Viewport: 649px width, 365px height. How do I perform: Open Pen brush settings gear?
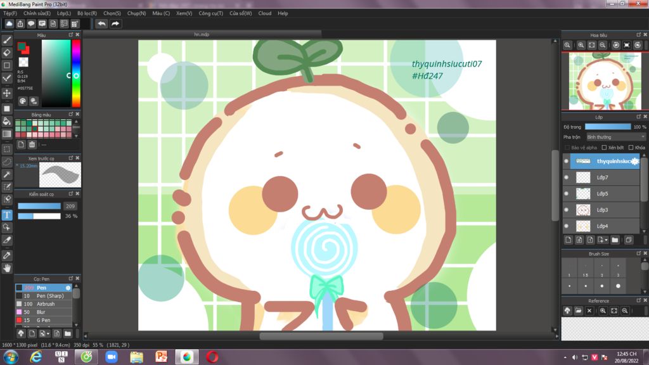point(68,288)
